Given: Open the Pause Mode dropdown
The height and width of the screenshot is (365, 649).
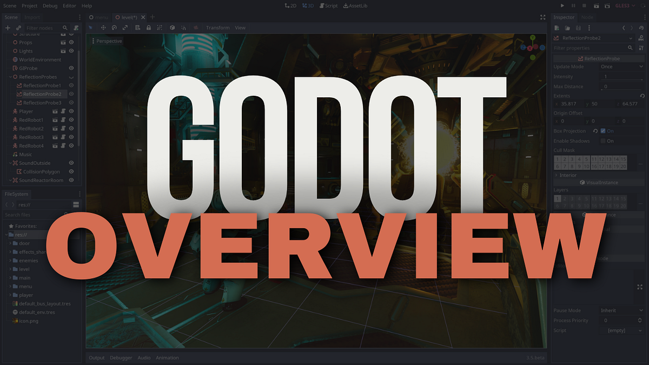Looking at the screenshot, I should [622, 310].
